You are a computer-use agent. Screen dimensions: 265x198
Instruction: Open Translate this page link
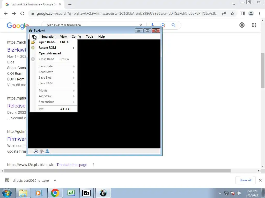(x=72, y=165)
